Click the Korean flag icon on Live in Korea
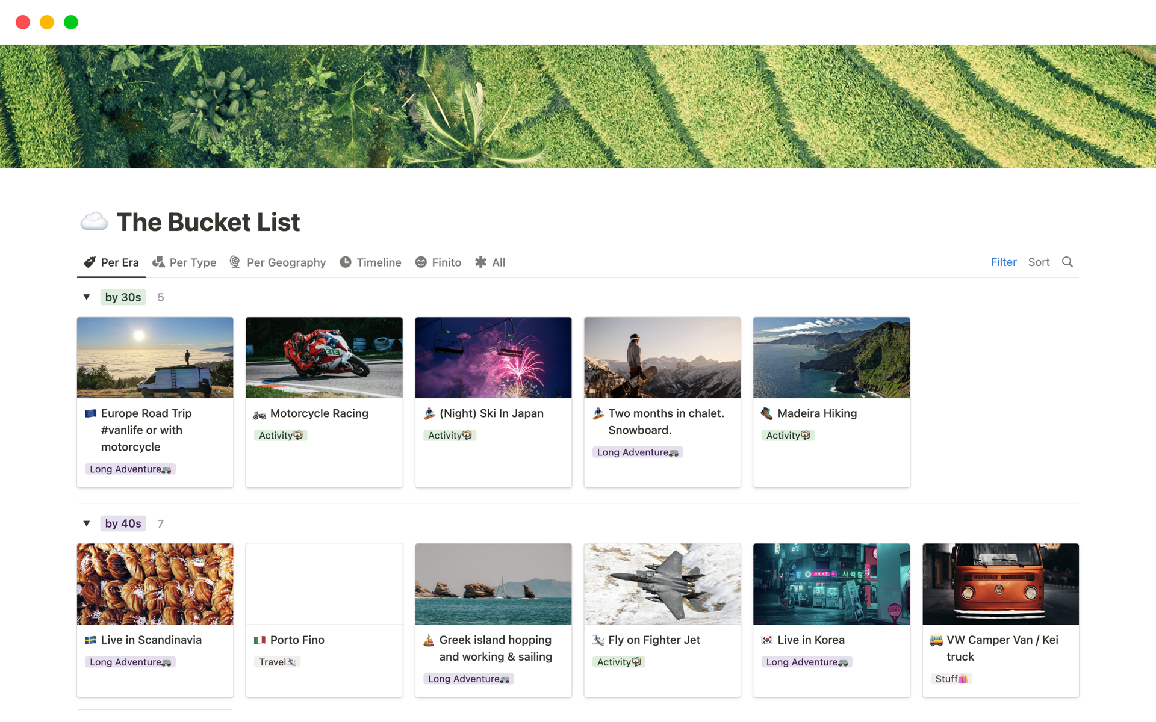1156x722 pixels. coord(766,640)
